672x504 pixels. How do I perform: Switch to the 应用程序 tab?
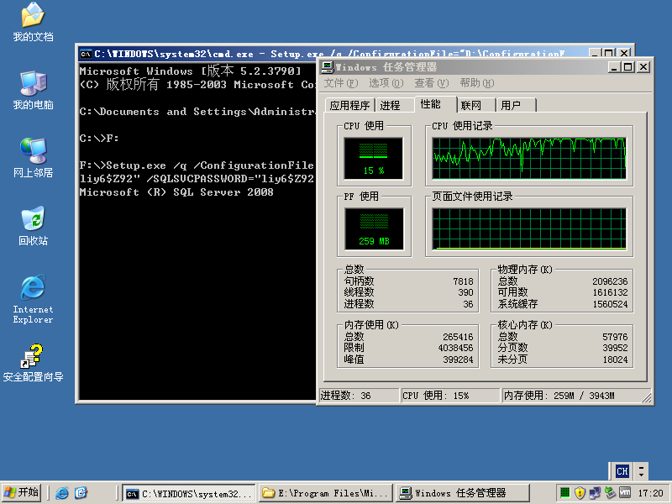pos(349,106)
